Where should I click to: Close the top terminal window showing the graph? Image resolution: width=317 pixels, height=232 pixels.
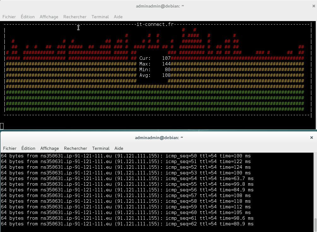coord(314,6)
